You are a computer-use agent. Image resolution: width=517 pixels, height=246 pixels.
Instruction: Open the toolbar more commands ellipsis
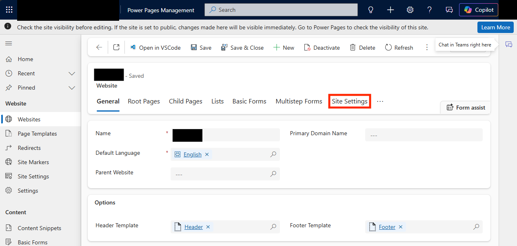[x=427, y=48]
